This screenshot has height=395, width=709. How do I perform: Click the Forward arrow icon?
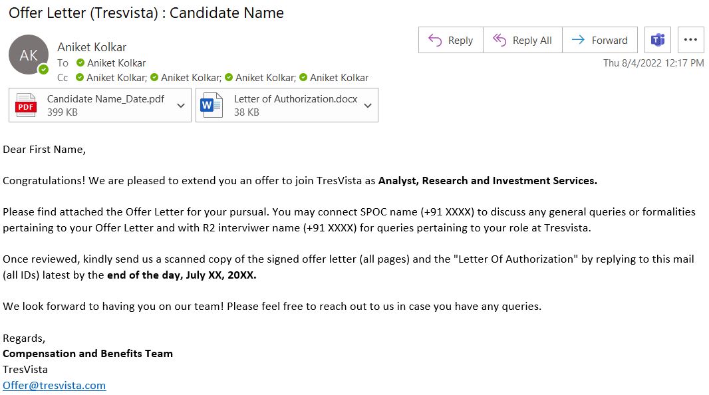(578, 40)
